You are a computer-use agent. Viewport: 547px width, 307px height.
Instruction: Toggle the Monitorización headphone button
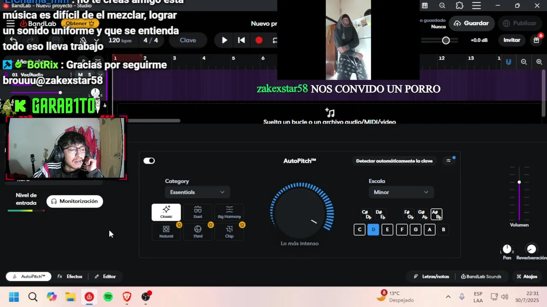point(75,201)
